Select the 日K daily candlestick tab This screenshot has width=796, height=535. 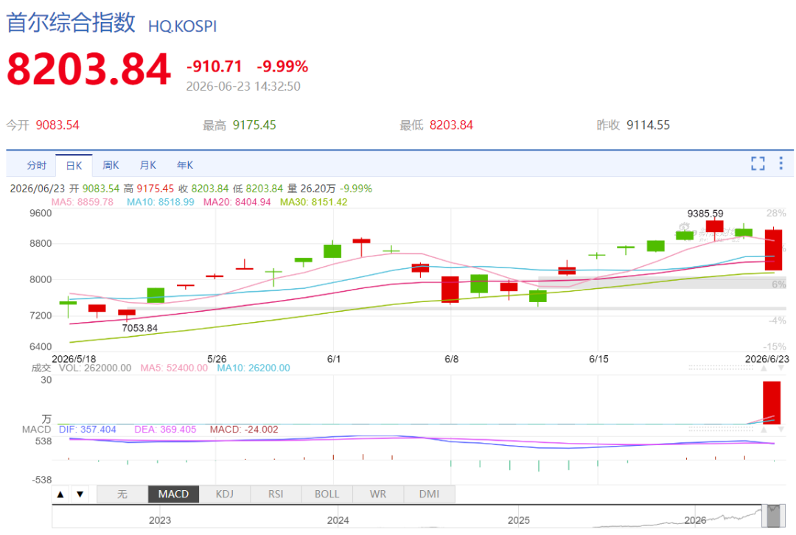74,166
